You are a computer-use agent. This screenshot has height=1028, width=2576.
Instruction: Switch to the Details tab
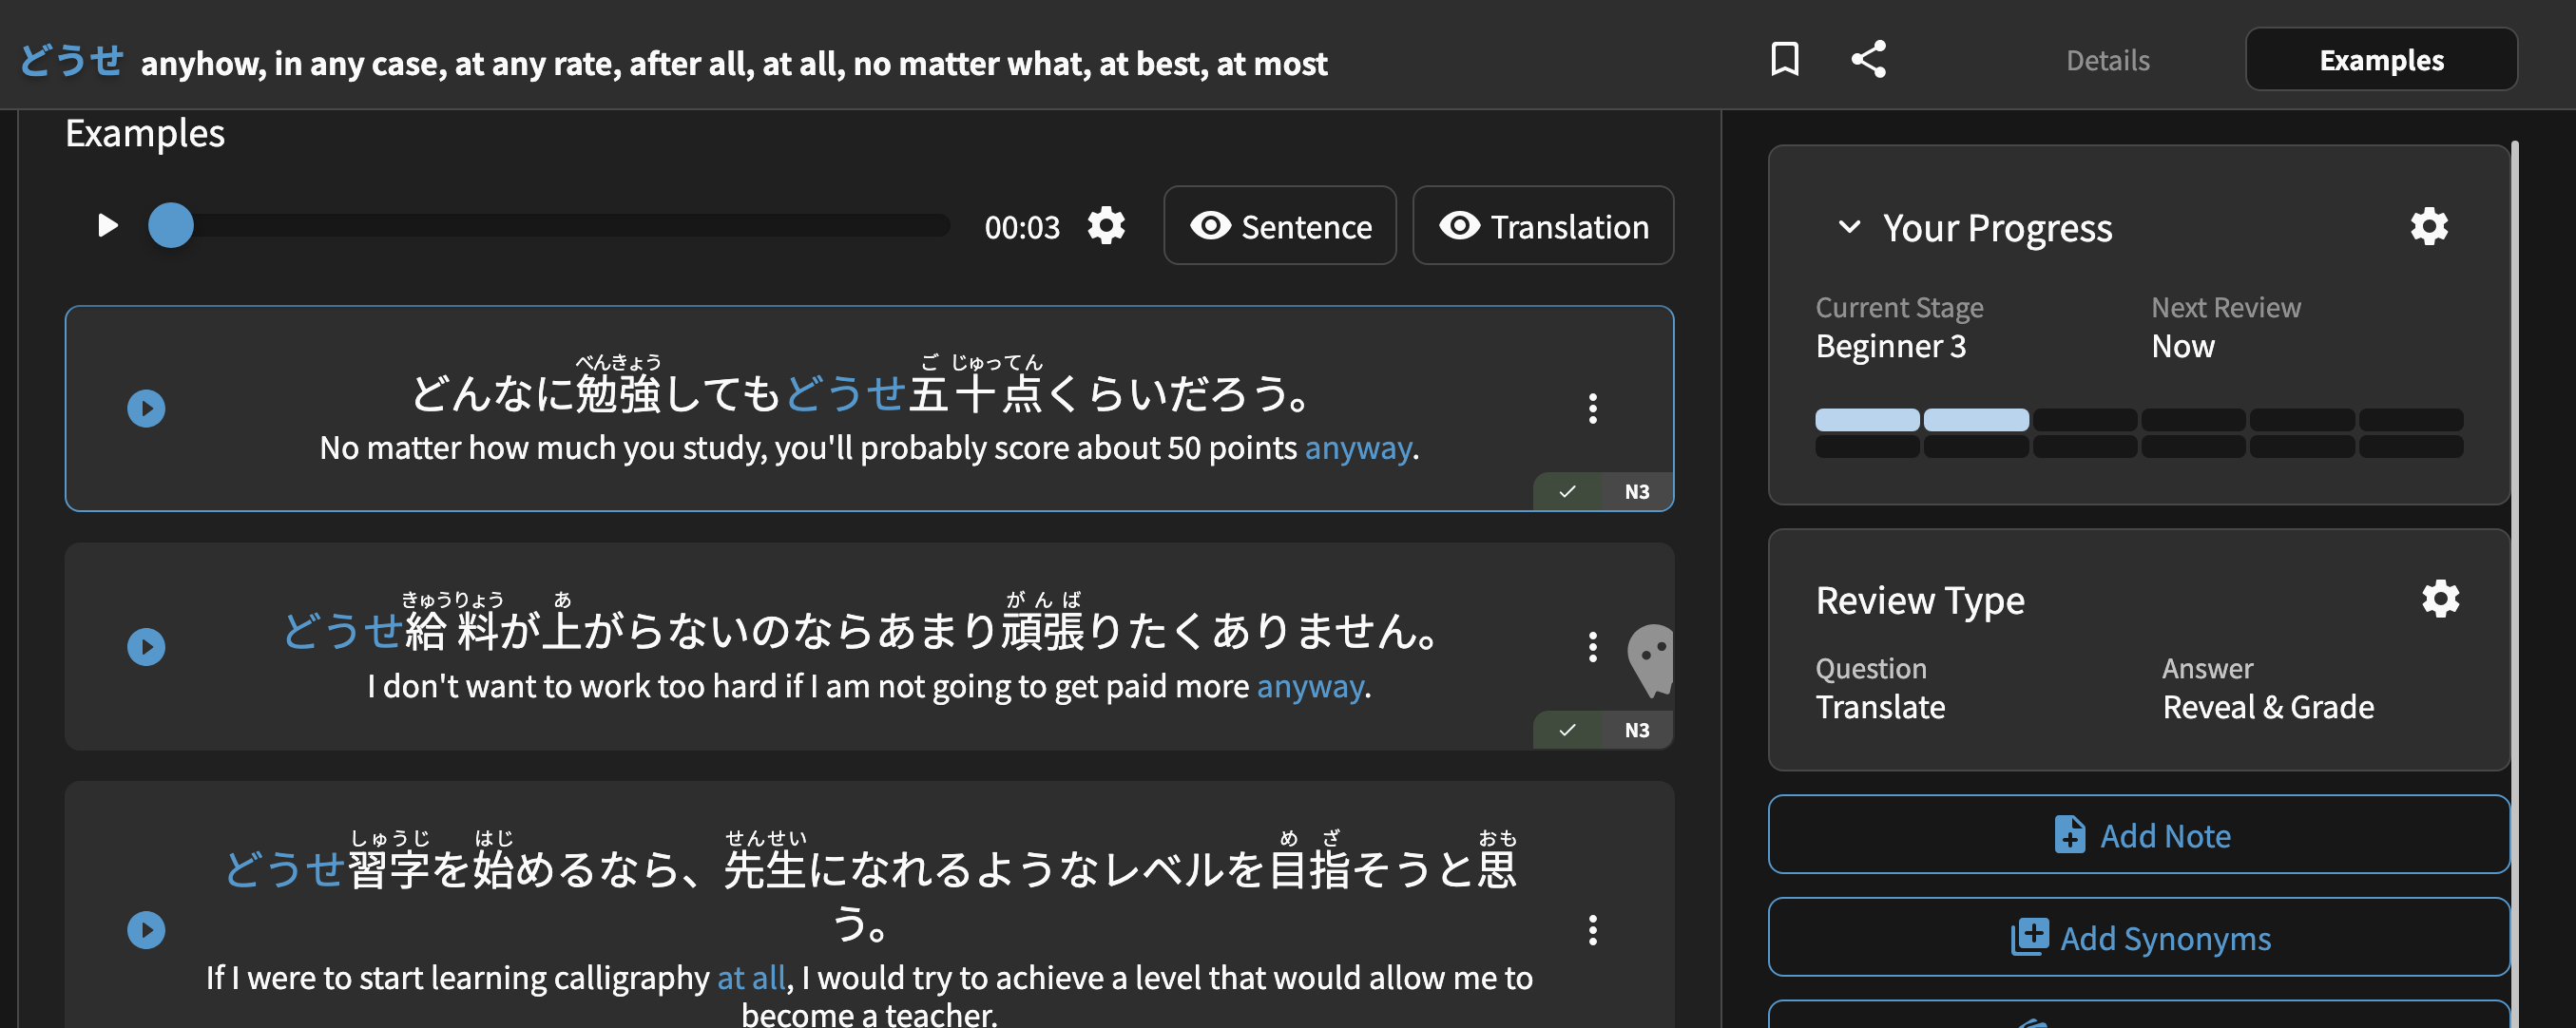(x=2107, y=60)
